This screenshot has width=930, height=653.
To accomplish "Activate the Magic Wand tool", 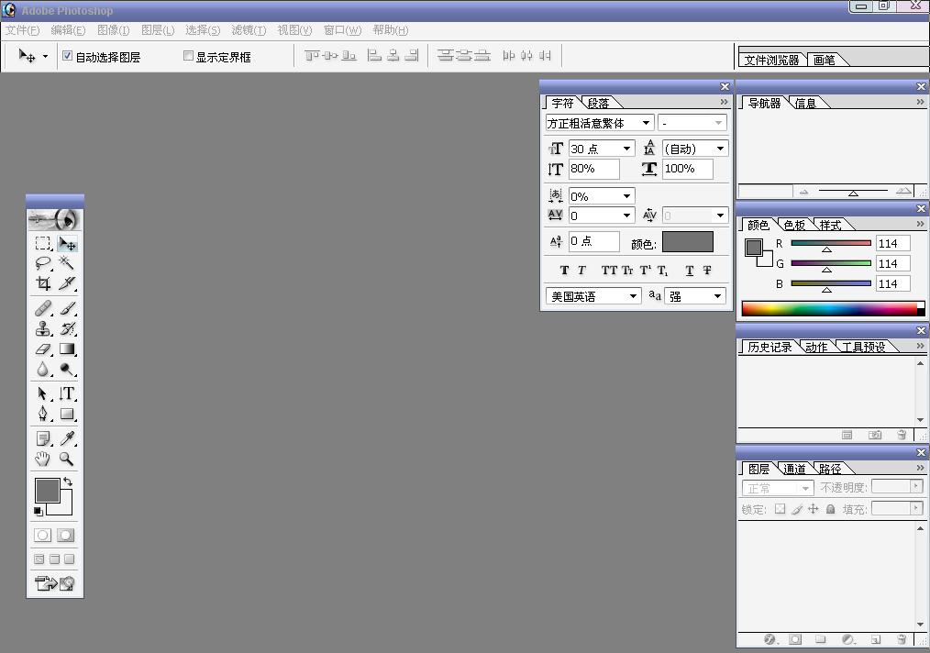I will pyautogui.click(x=67, y=262).
